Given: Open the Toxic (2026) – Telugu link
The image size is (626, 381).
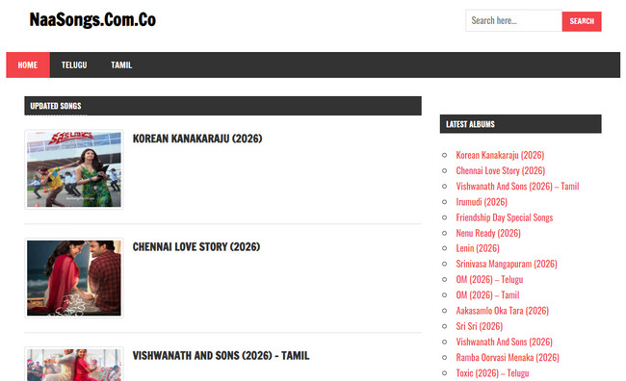Looking at the screenshot, I should [493, 373].
